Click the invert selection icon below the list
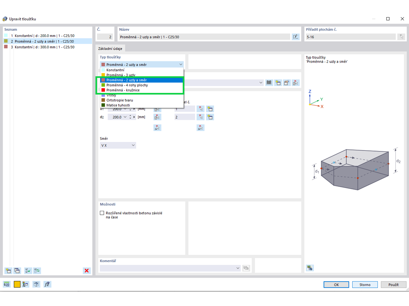Screen dimensions: 409x306 tap(37, 271)
